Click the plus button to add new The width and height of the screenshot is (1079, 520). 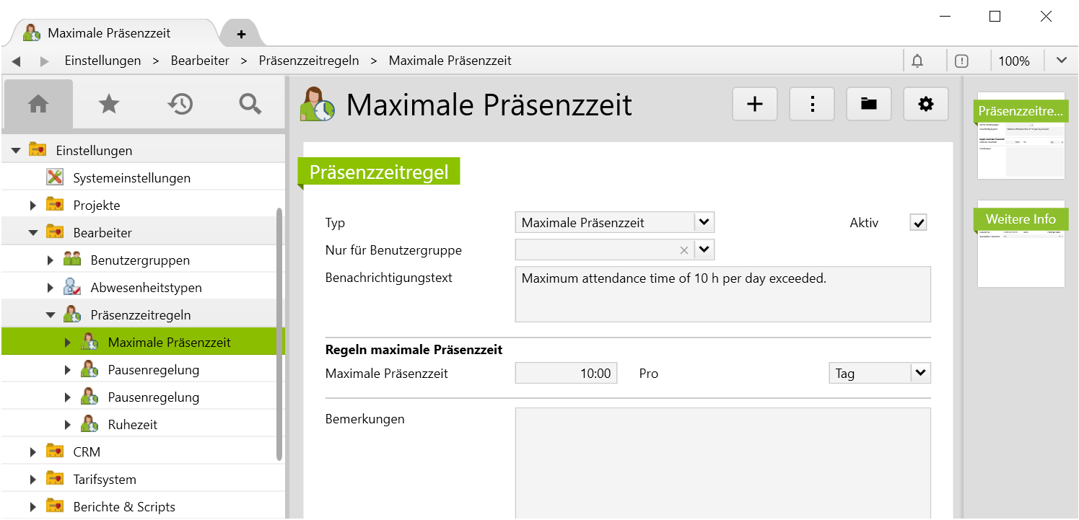point(754,105)
